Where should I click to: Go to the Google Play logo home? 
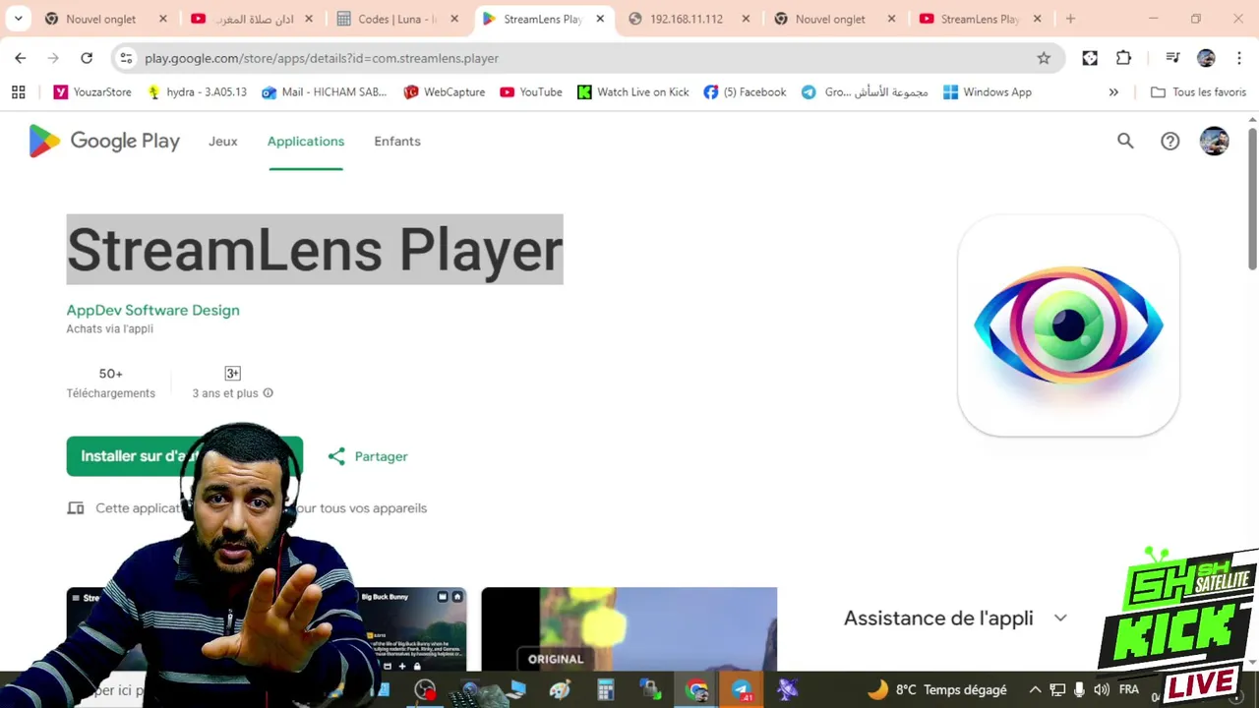coord(104,141)
